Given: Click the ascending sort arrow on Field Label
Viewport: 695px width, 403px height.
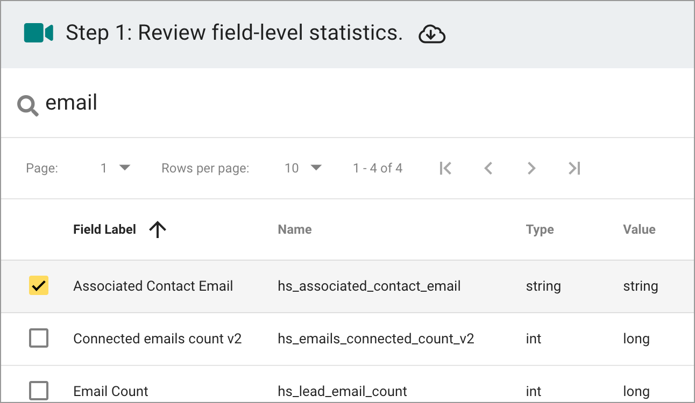Looking at the screenshot, I should [157, 229].
